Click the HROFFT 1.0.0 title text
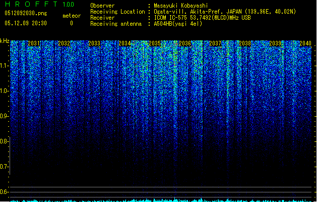The width and height of the screenshot is (317, 202). 40,4
